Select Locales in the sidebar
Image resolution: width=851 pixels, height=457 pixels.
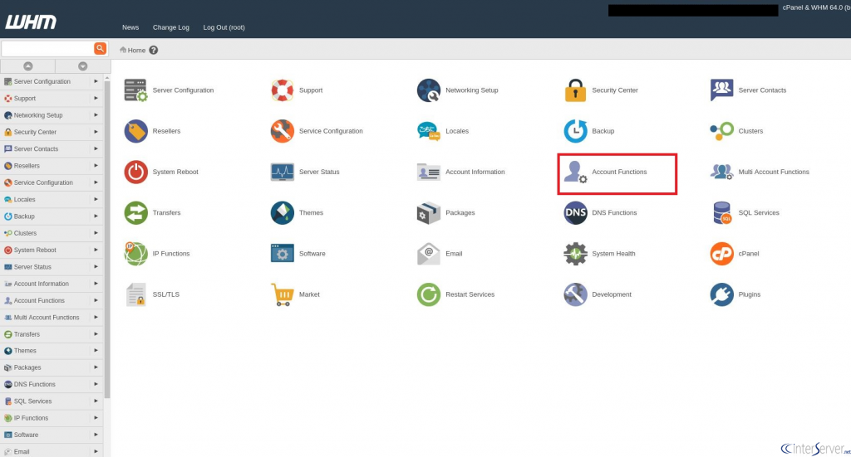(24, 199)
